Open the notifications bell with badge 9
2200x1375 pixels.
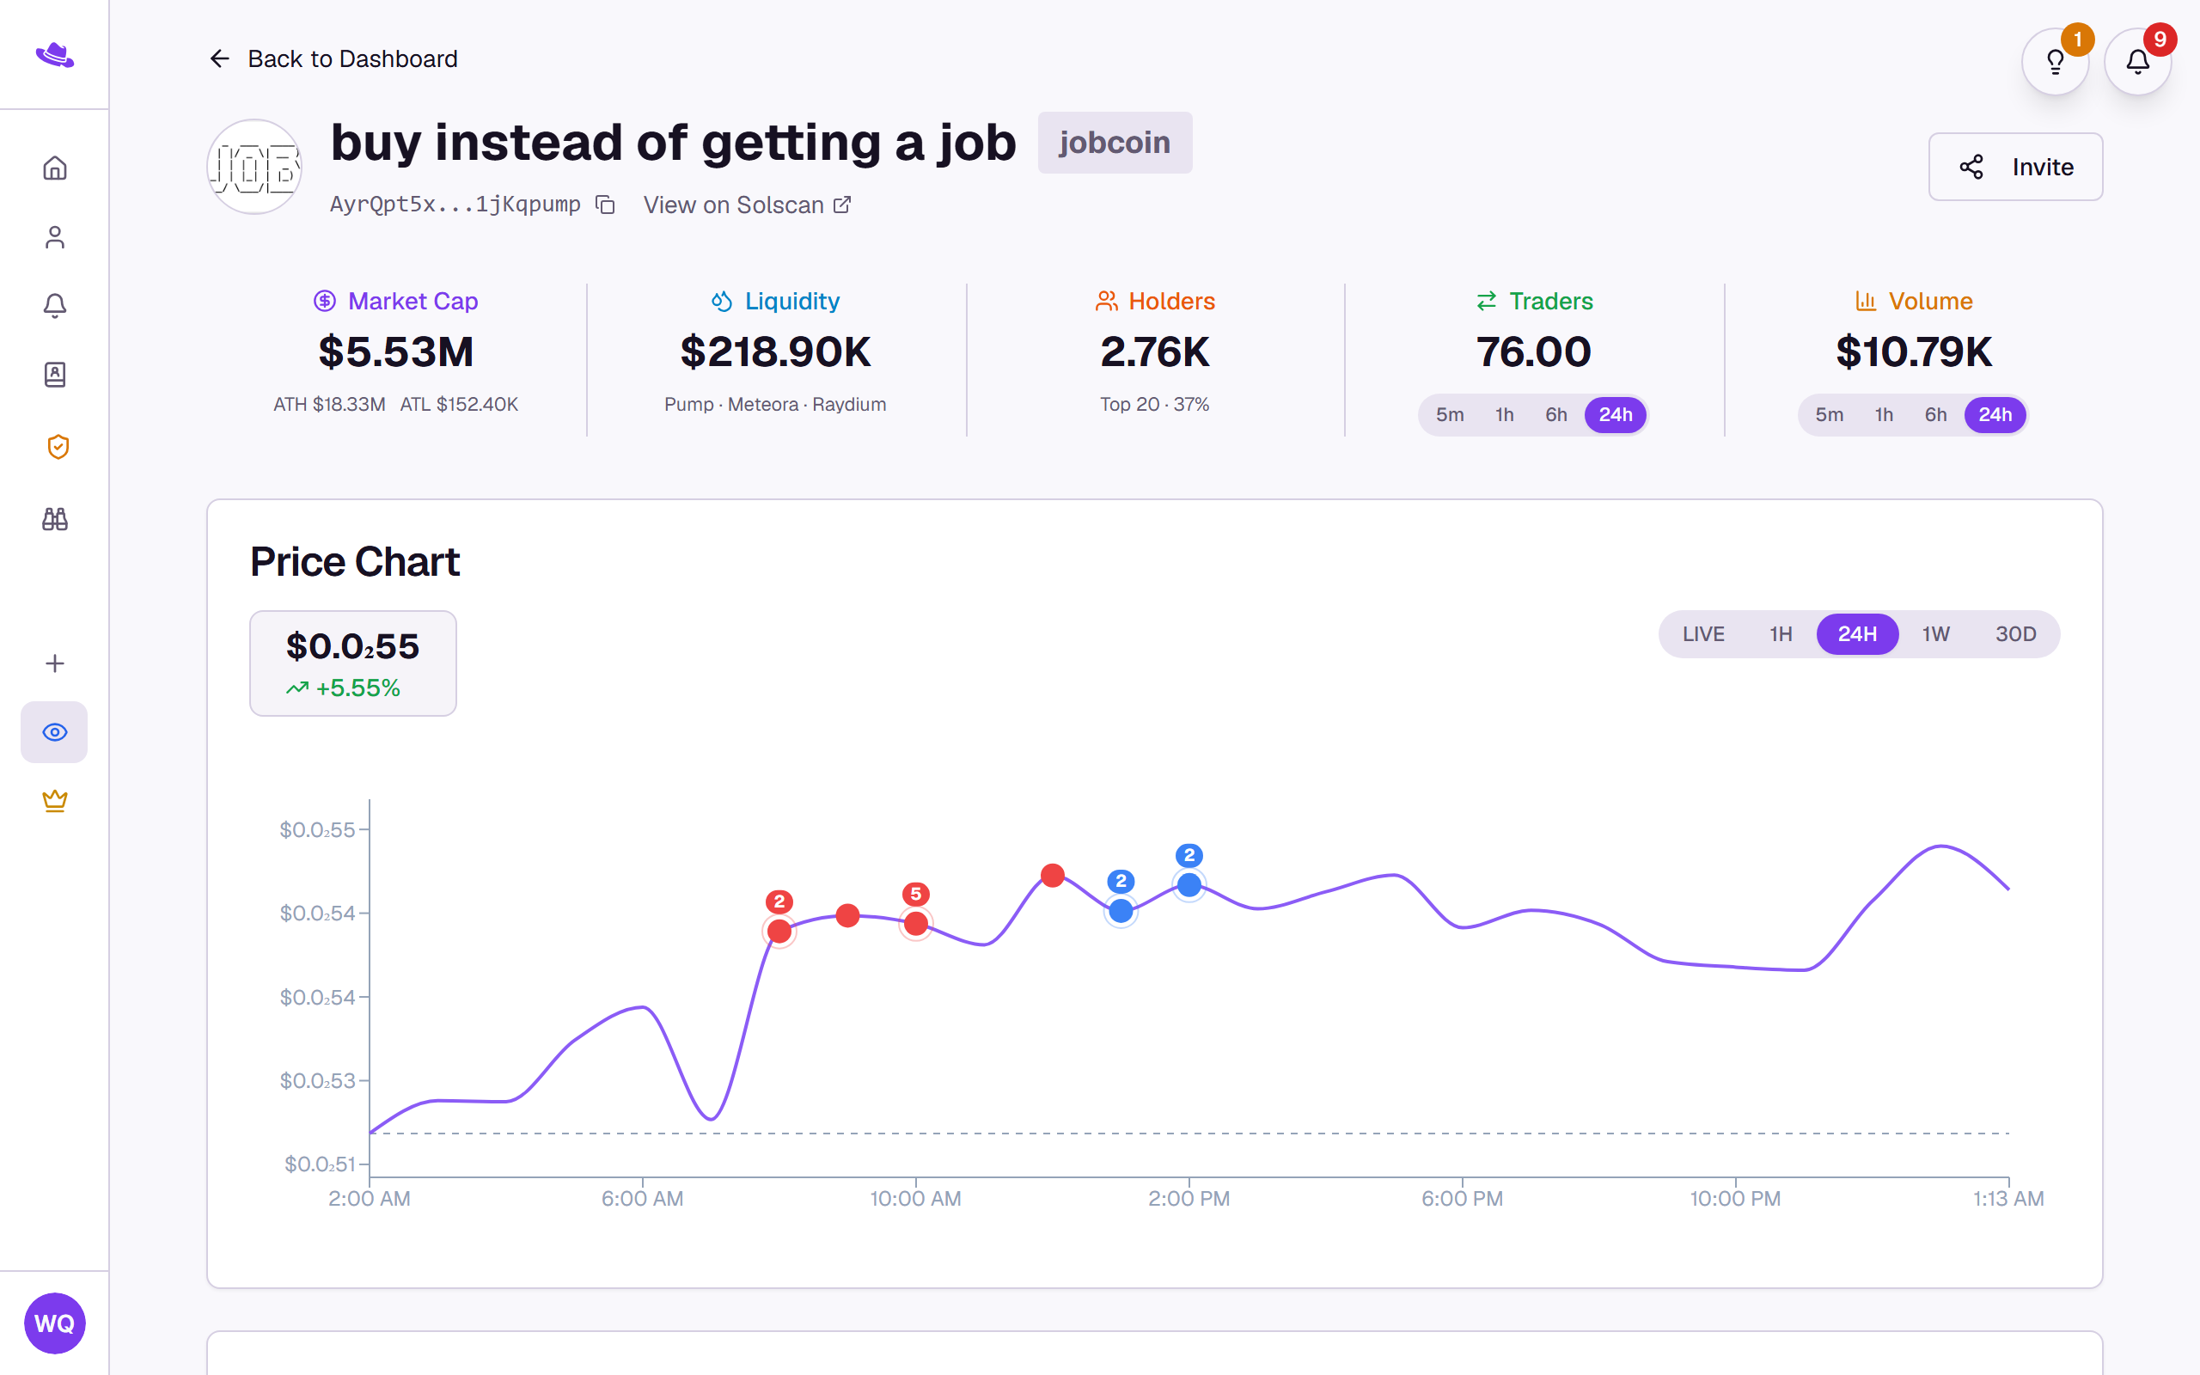pyautogui.click(x=2137, y=62)
